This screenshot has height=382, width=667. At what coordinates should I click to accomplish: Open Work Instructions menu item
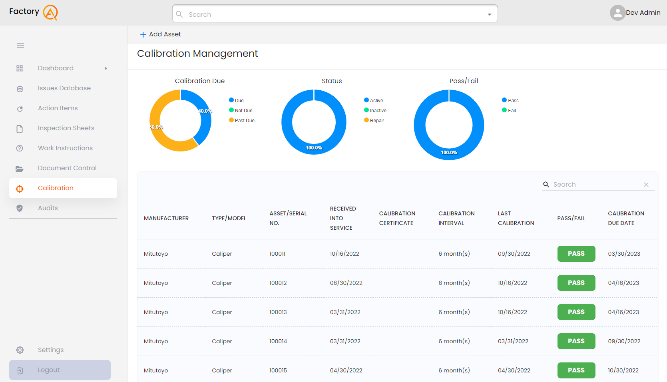63,148
